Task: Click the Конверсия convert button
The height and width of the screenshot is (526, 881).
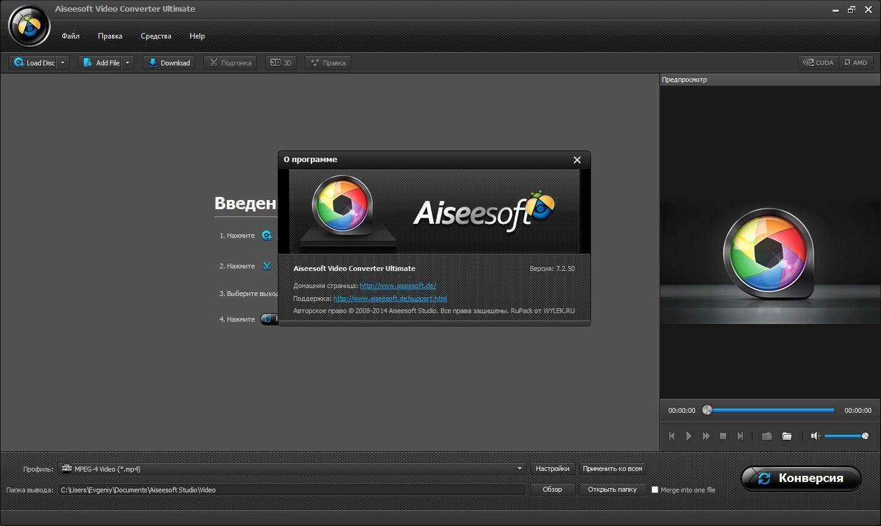Action: tap(801, 478)
